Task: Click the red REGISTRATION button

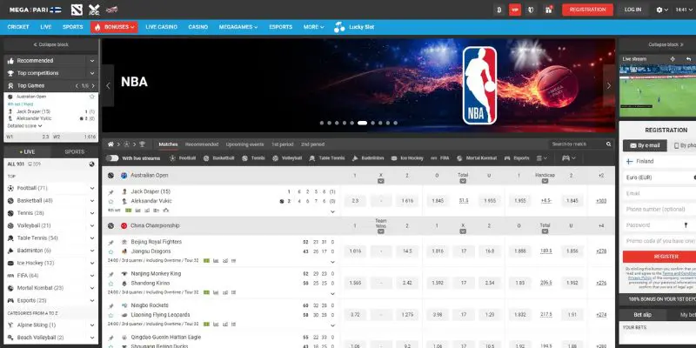Action: tap(588, 10)
